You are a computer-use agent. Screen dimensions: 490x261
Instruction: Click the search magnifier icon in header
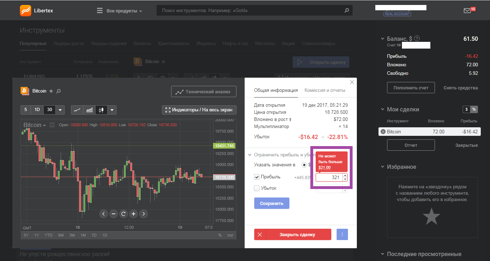[347, 11]
